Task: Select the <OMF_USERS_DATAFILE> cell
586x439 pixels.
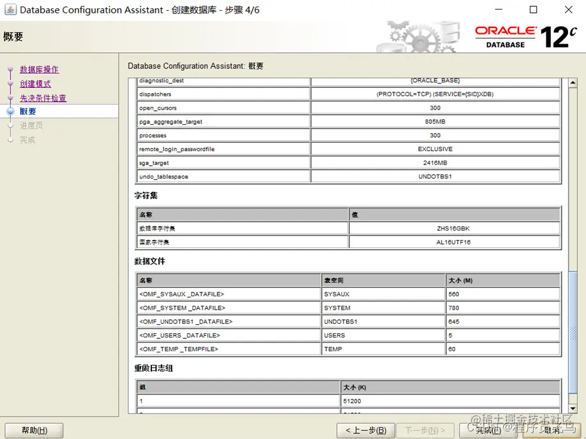Action: [229, 335]
